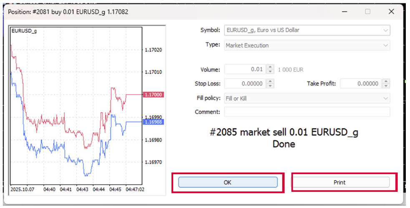Screen dimensions: 410x208
Task: Increase Take Profit using the up arrow
Action: [386, 82]
